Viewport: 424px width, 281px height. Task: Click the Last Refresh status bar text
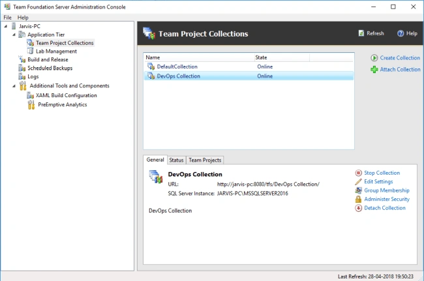click(376, 276)
